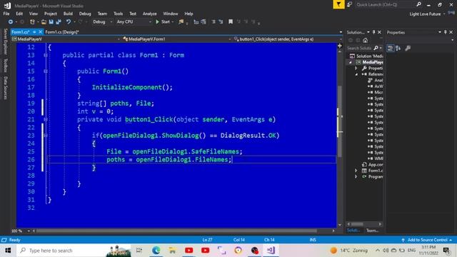Click the editor vertical scrollbar thumb
The width and height of the screenshot is (457, 257).
(x=340, y=122)
